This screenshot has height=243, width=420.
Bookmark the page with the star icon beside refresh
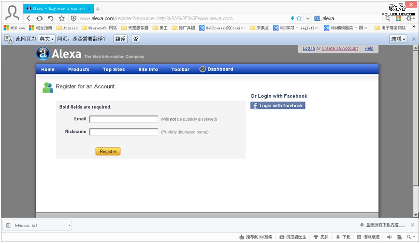[62, 18]
